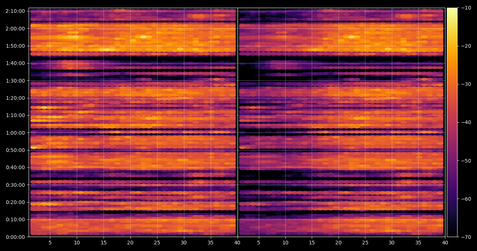Image resolution: width=477 pixels, height=251 pixels.
Task: Click the 1:30:00 y-axis time label
Action: (15, 80)
